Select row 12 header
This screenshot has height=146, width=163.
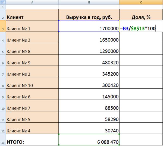[3, 128]
